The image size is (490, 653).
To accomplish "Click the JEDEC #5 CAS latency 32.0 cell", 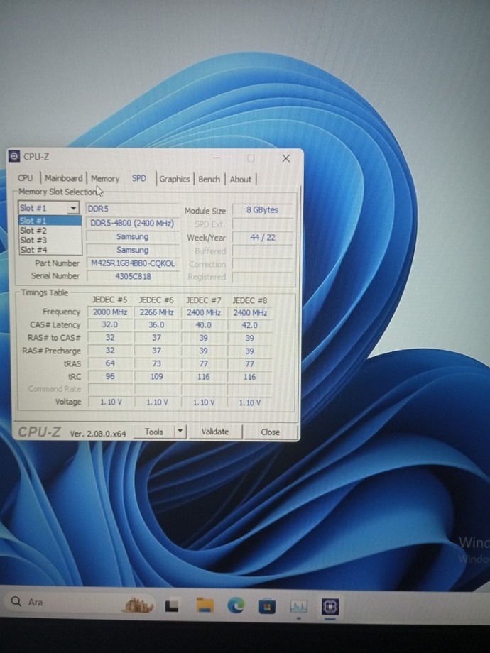I will (x=110, y=324).
